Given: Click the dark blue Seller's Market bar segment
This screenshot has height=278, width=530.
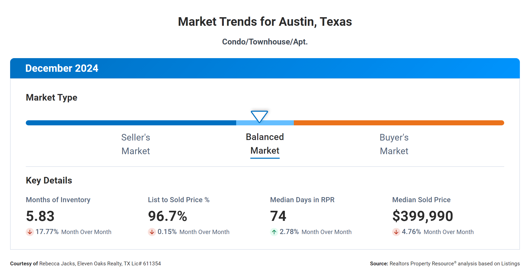Looking at the screenshot, I should tap(131, 123).
